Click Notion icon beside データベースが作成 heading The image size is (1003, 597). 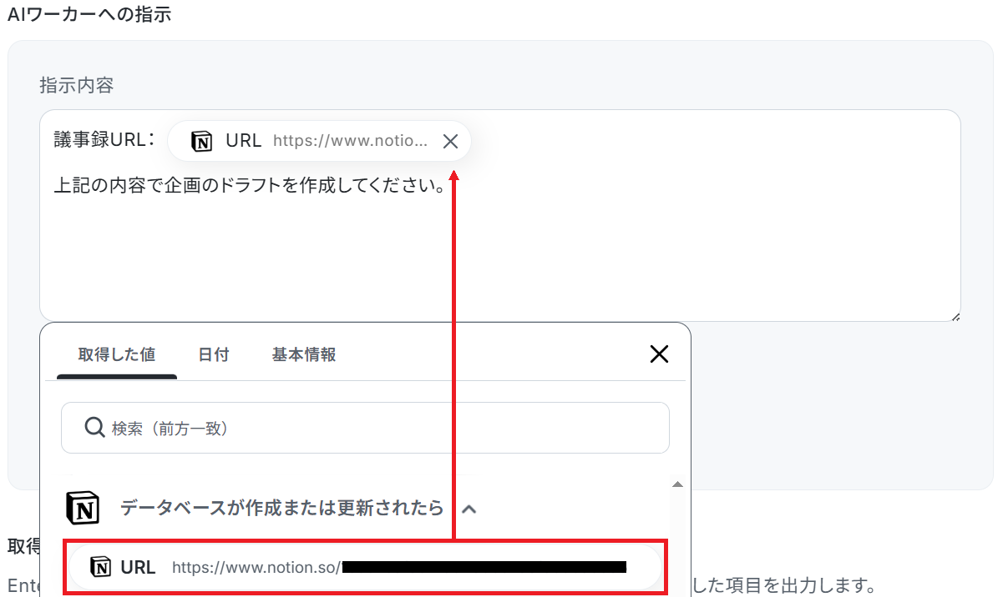tap(83, 508)
